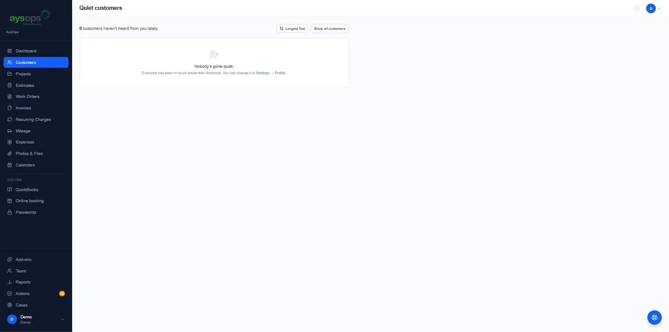Open the Recurring Charges menu label
This screenshot has height=332, width=669.
[x=33, y=120]
